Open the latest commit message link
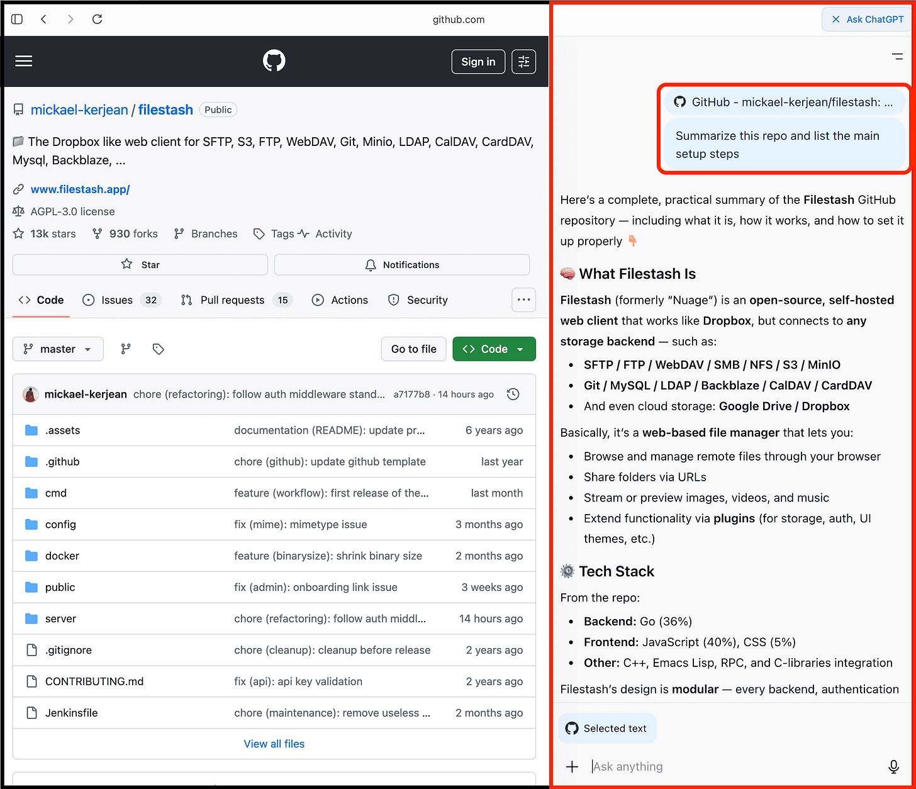The image size is (916, 789). click(x=259, y=394)
